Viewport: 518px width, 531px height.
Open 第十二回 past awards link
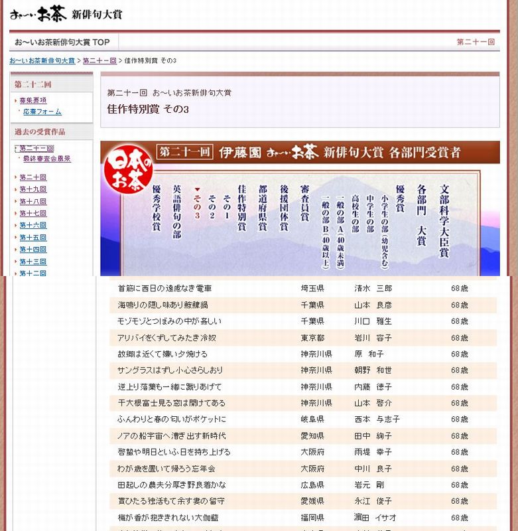click(32, 273)
